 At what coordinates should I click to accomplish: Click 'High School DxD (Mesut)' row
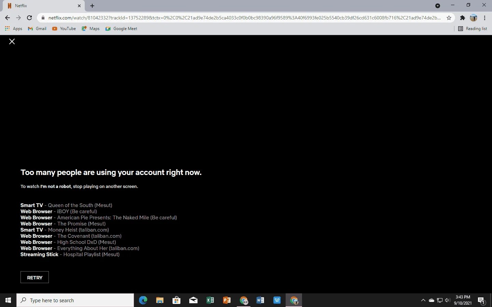pyautogui.click(x=68, y=242)
